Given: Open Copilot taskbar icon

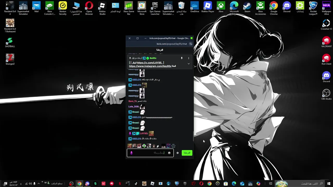Looking at the screenshot, I should 258,184.
